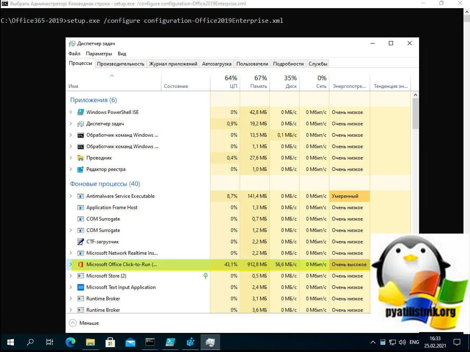Image resolution: width=470 pixels, height=352 pixels.
Task: Open the Вид menu
Action: pos(122,54)
